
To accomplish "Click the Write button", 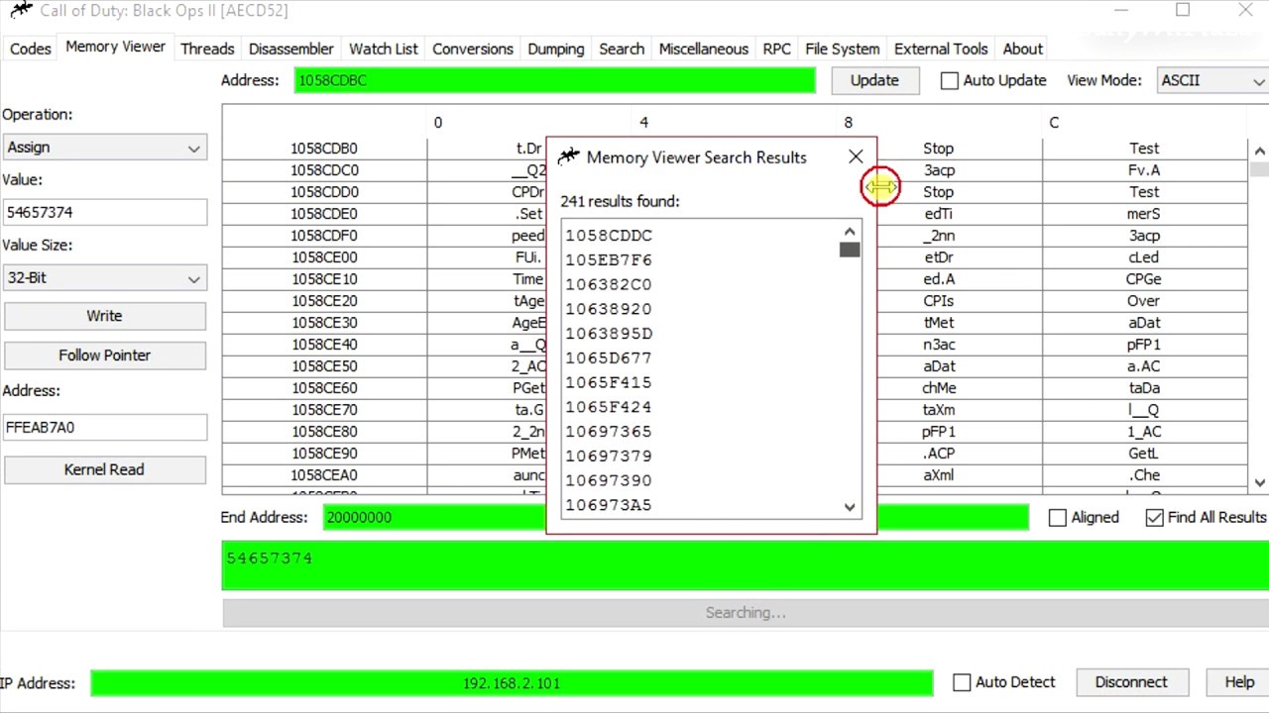I will (104, 316).
